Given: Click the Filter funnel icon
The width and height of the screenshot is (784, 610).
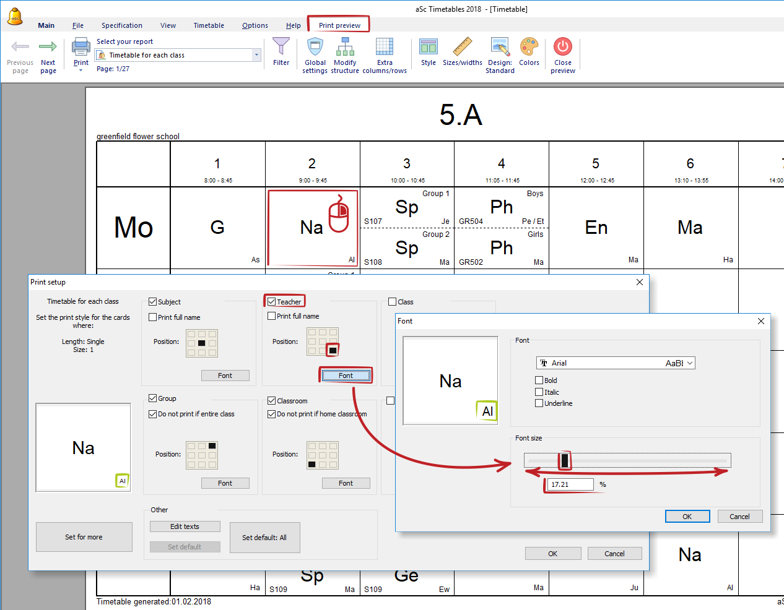Looking at the screenshot, I should (x=281, y=48).
